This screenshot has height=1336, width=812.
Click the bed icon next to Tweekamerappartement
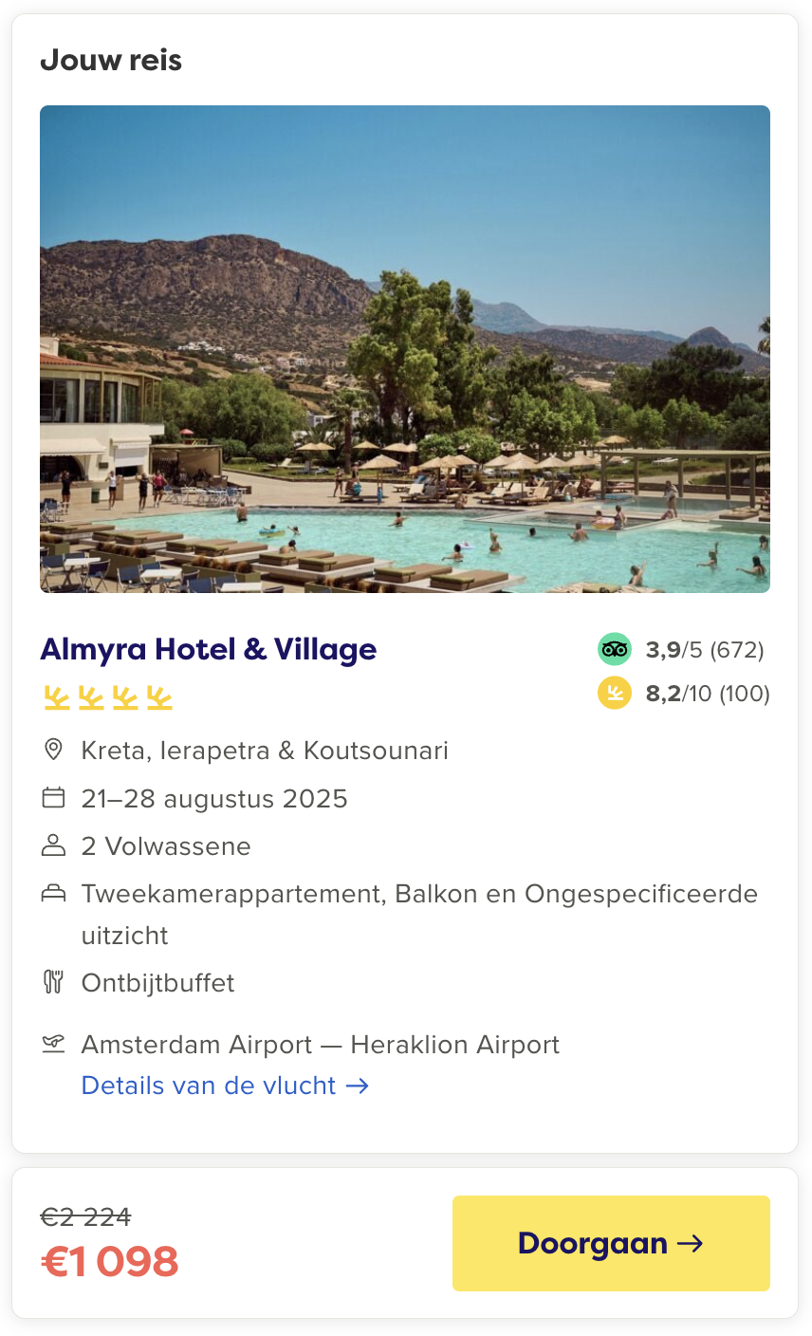point(54,893)
